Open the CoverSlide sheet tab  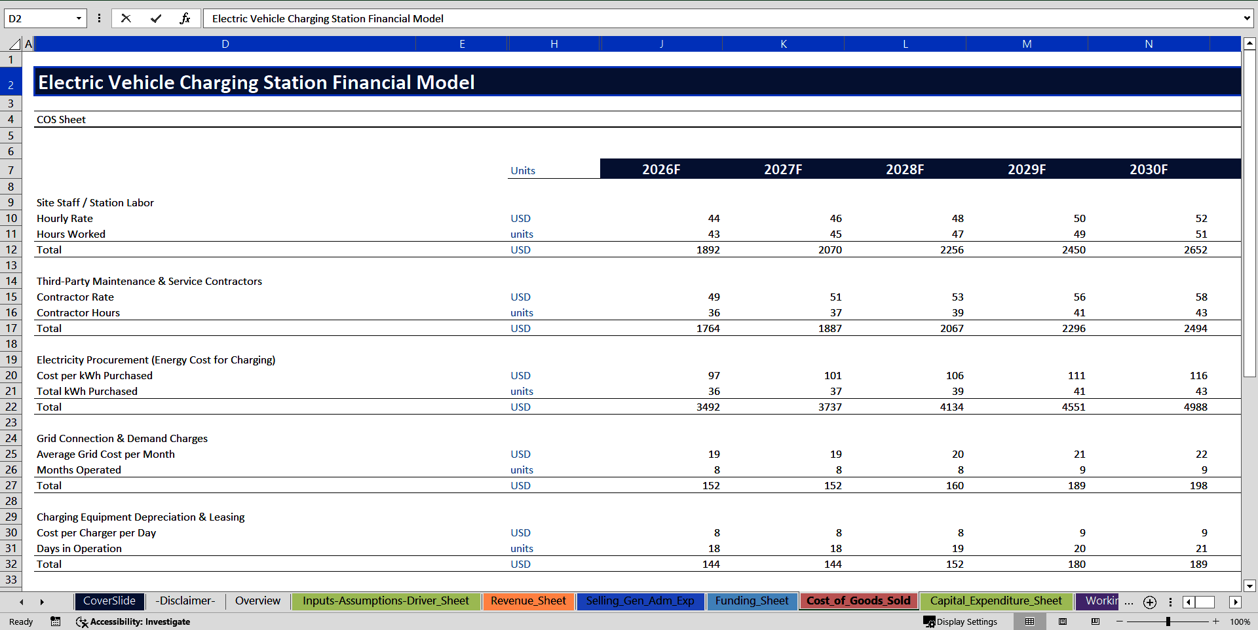pos(109,601)
